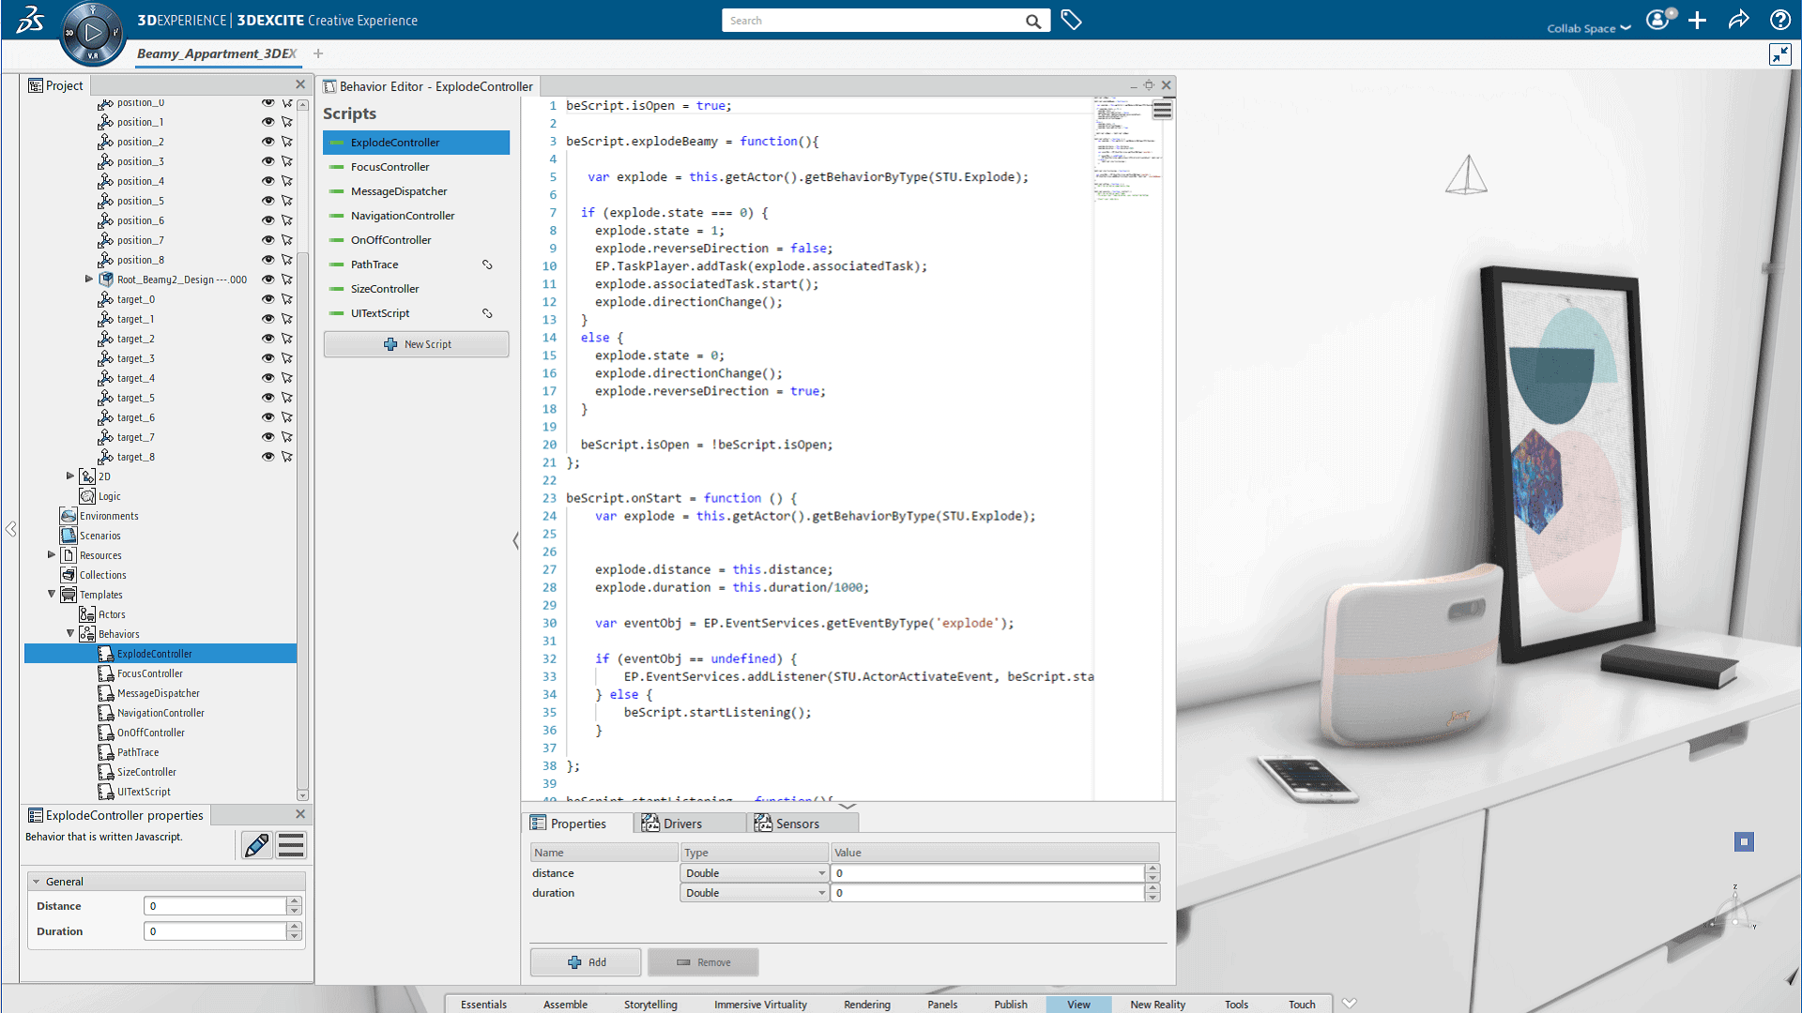The image size is (1802, 1013).
Task: Click the Add property button in panel
Action: [x=586, y=961]
